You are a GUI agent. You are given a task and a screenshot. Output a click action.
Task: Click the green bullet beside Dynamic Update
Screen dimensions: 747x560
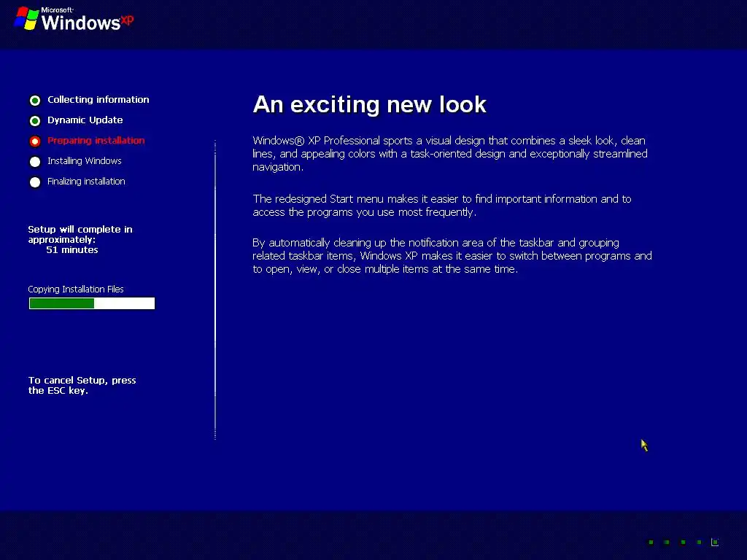(x=35, y=121)
